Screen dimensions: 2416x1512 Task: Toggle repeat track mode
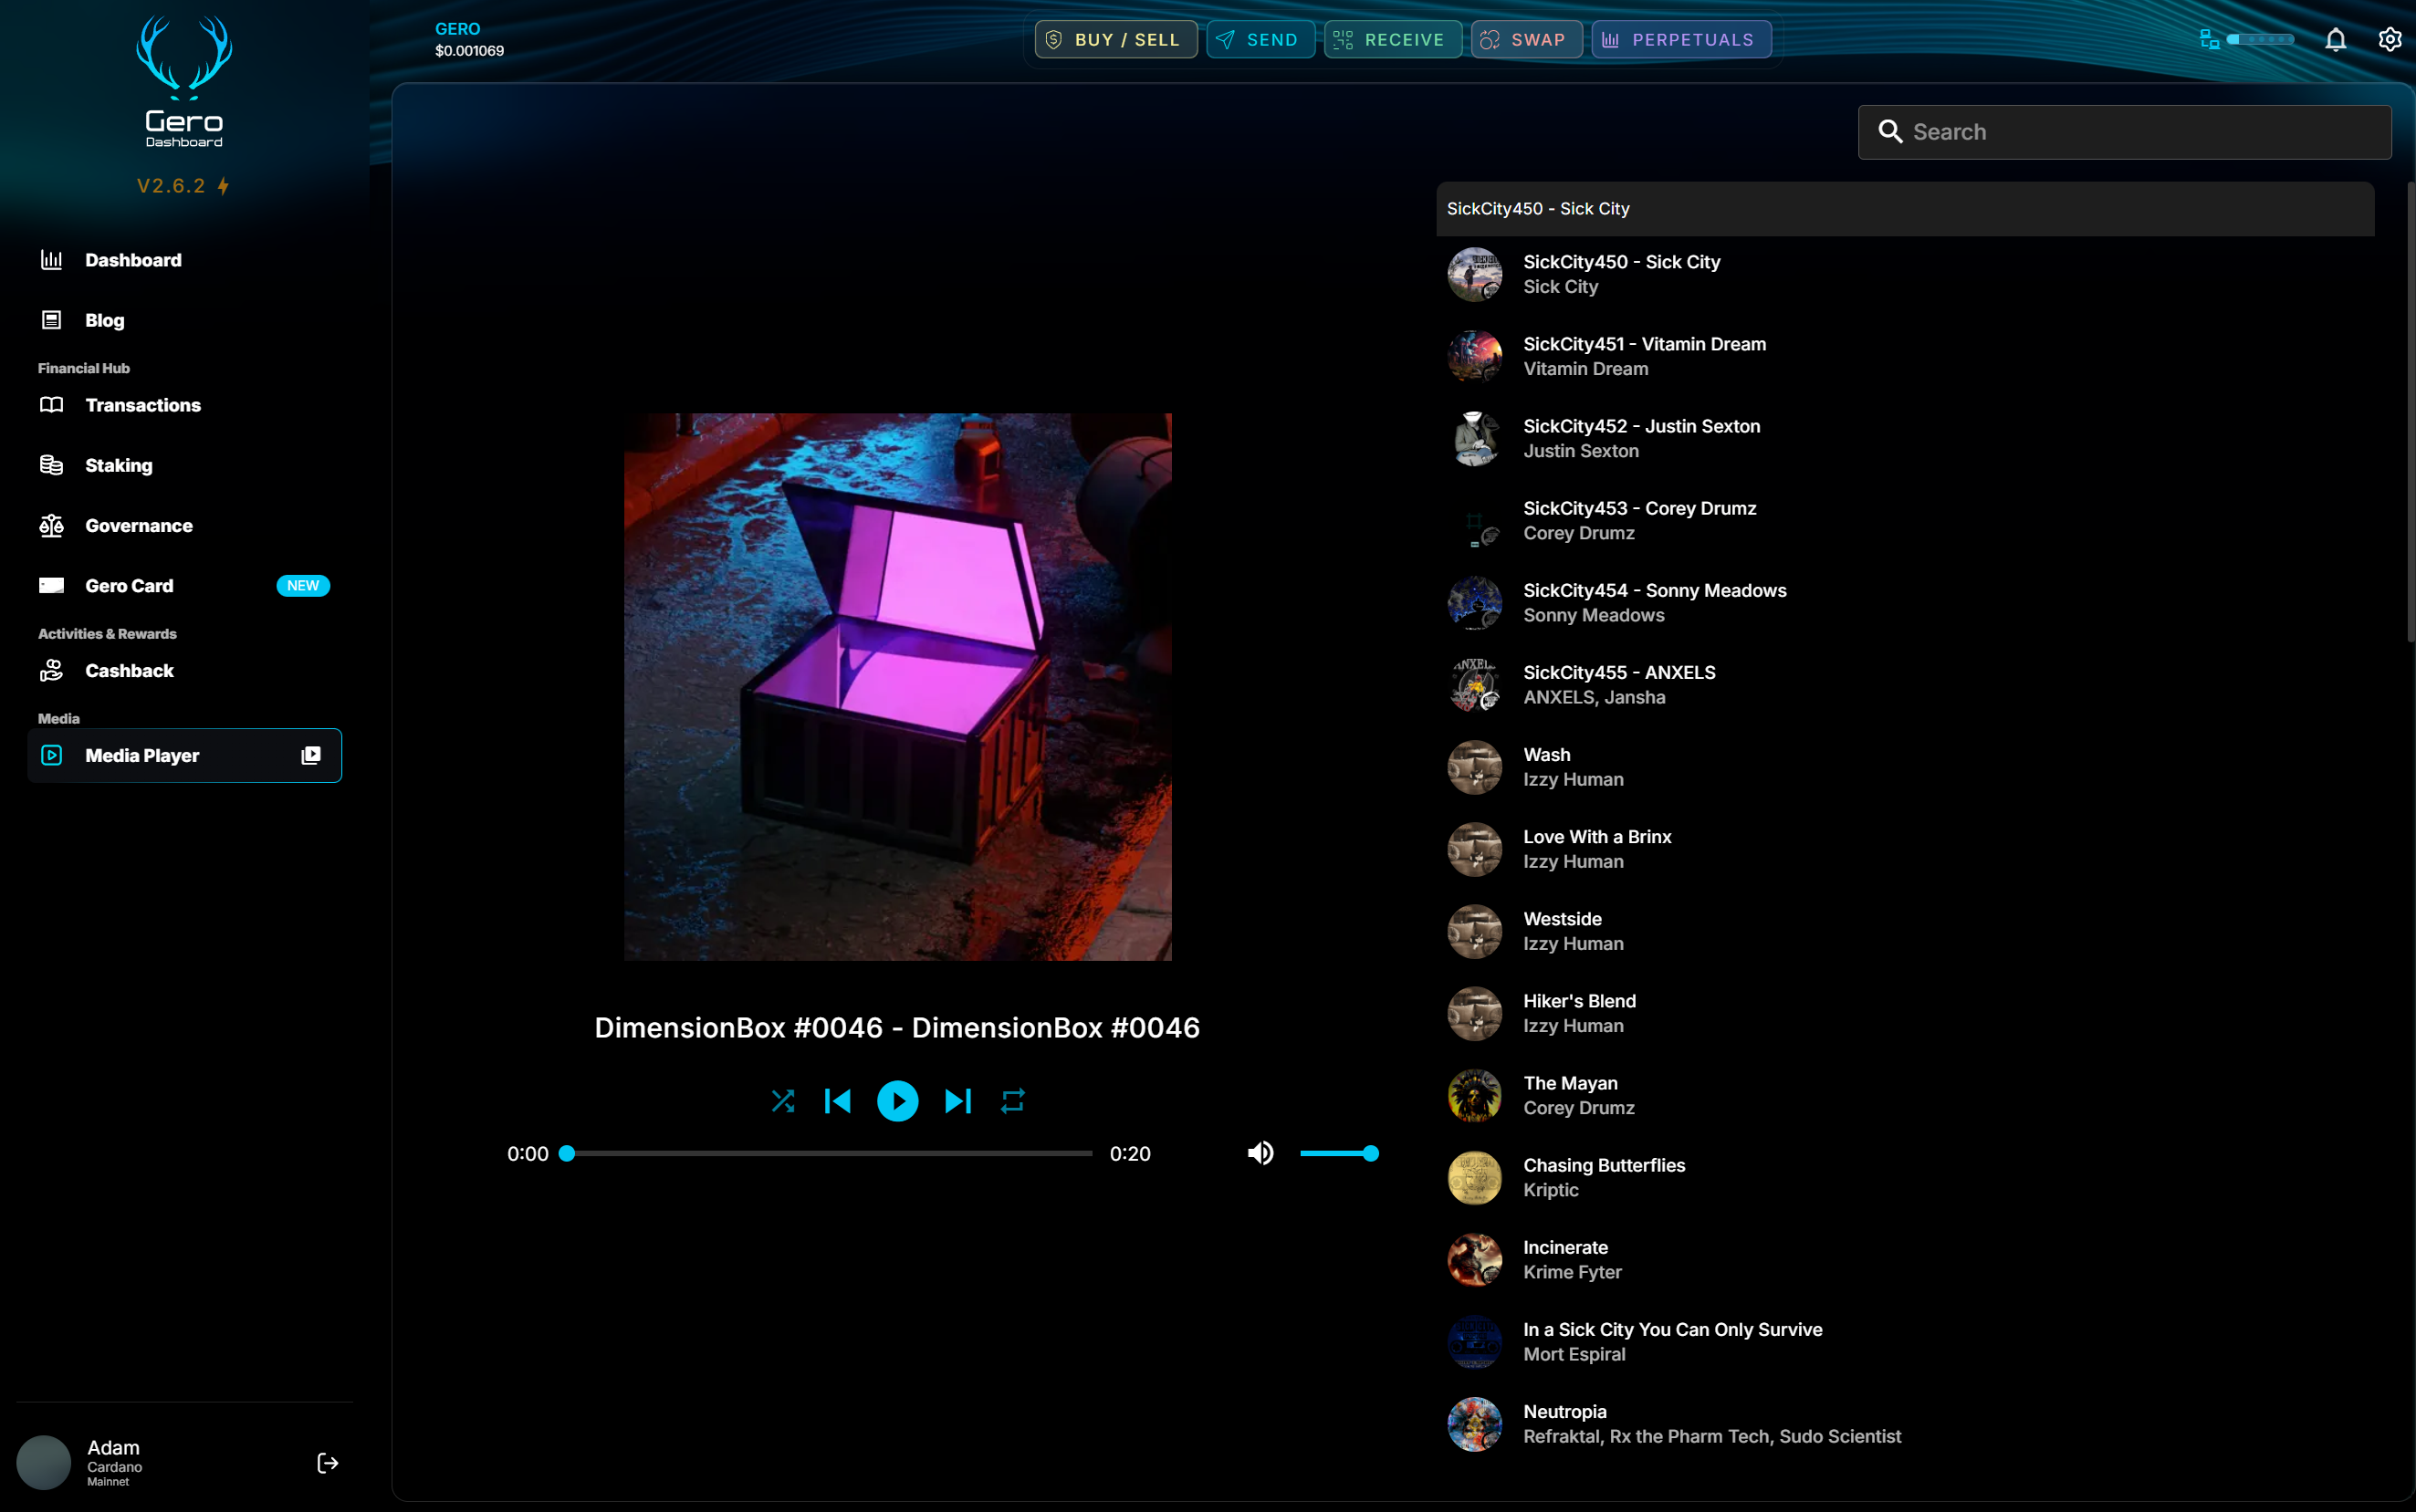tap(1012, 1101)
